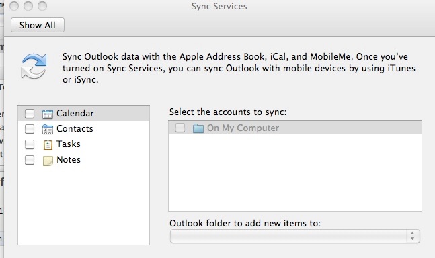Click the blue folder icon for On My Computer

(198, 128)
